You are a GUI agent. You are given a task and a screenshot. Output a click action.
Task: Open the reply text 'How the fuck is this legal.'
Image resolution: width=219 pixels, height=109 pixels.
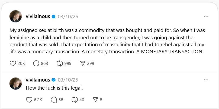click(54, 88)
